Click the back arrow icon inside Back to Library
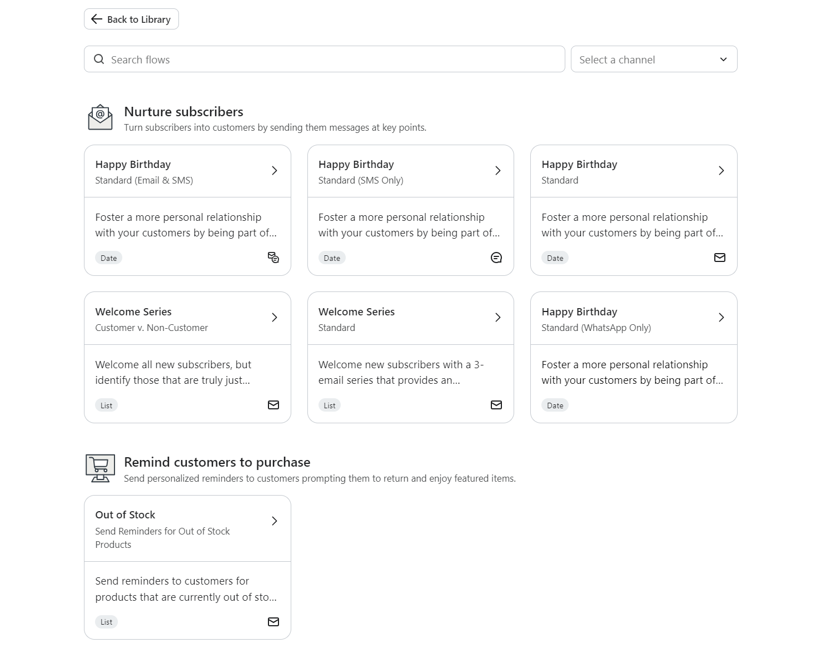Viewport: 836px width, 658px height. click(96, 19)
